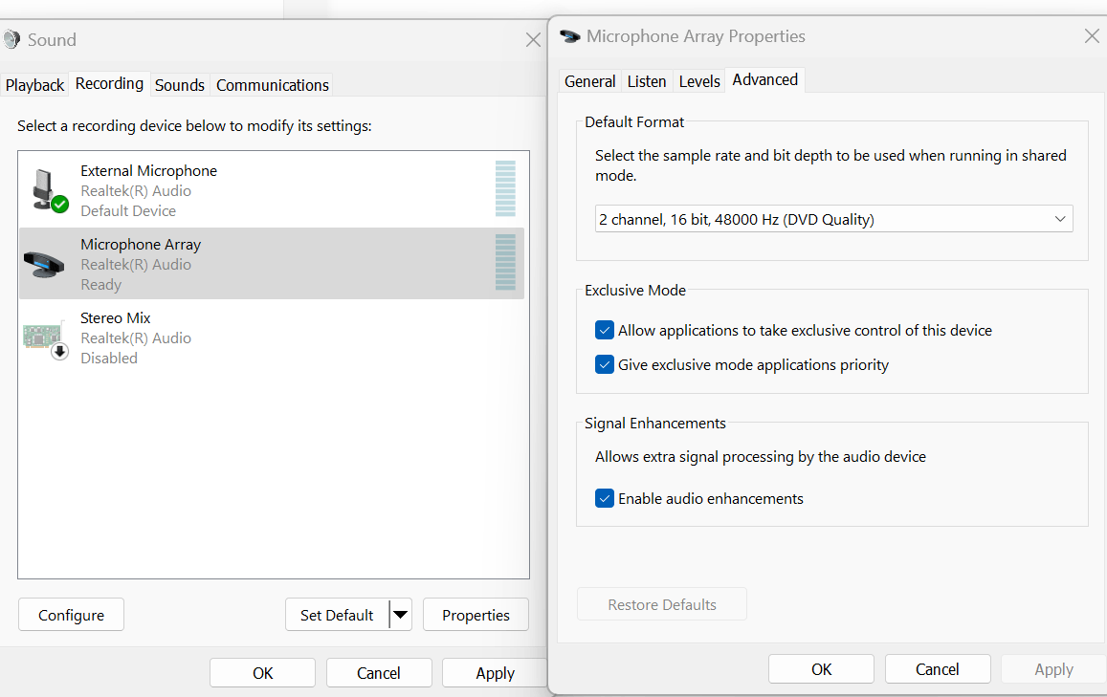The image size is (1107, 697).
Task: Select the Recording tab
Action: [109, 83]
